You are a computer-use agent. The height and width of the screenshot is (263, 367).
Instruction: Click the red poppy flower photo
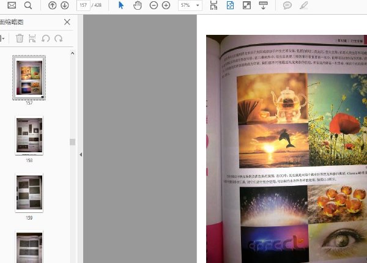[x=338, y=120]
